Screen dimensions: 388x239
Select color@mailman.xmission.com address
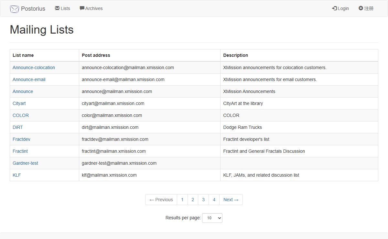pos(112,115)
